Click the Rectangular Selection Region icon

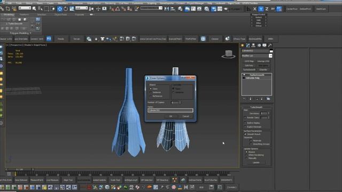coord(46,9)
